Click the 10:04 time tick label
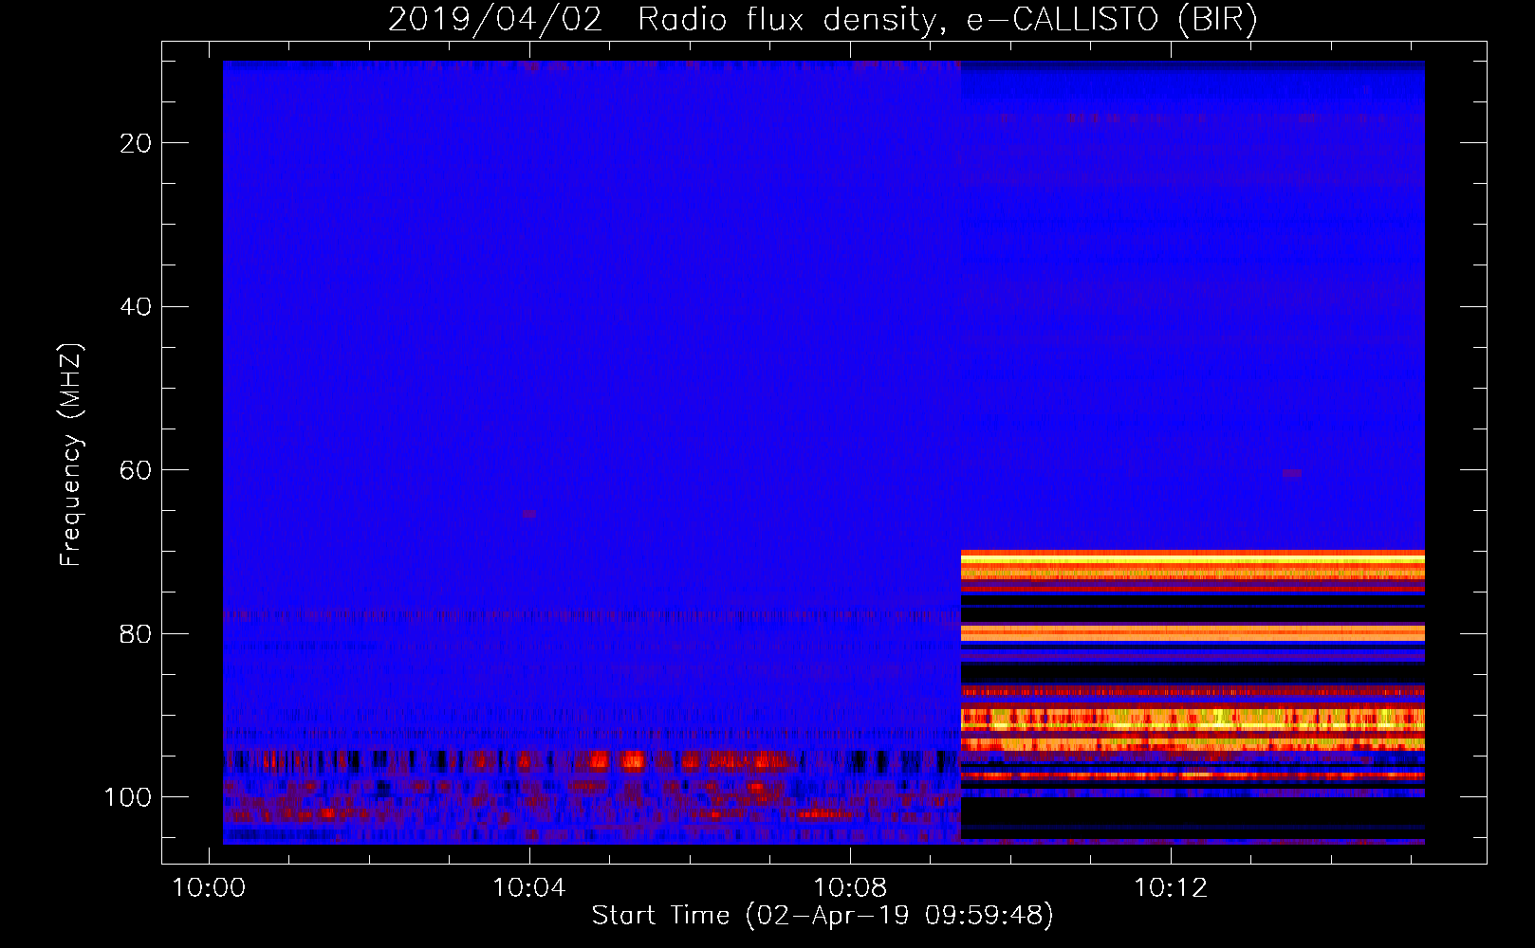The image size is (1535, 948). tap(529, 887)
